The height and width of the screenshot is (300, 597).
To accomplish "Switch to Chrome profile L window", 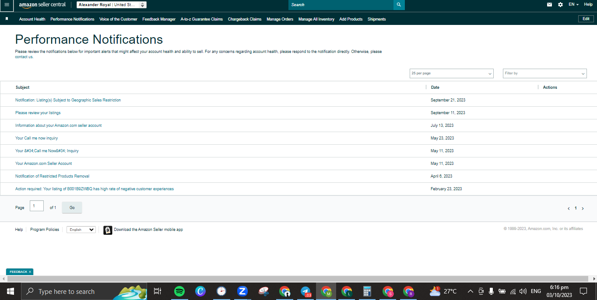I will click(x=347, y=291).
